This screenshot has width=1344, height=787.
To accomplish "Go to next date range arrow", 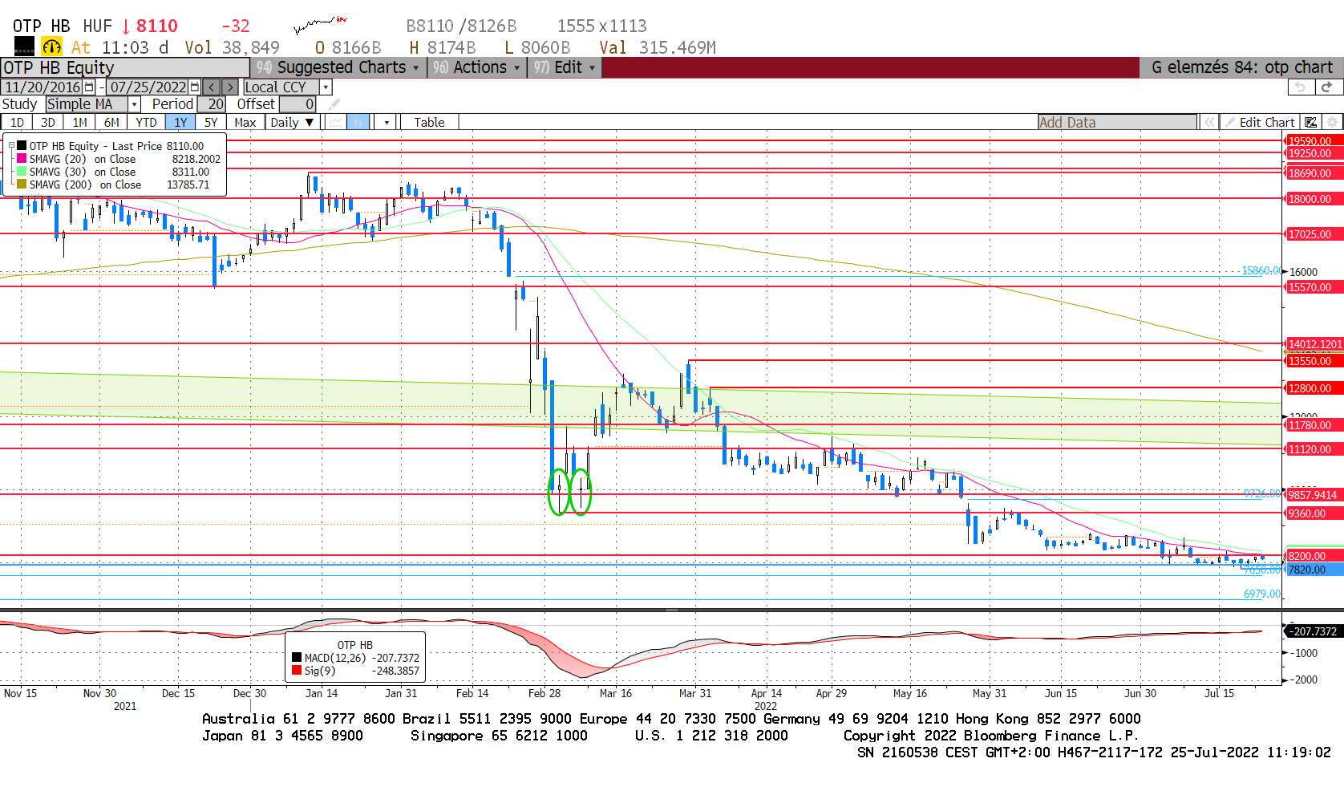I will (230, 87).
